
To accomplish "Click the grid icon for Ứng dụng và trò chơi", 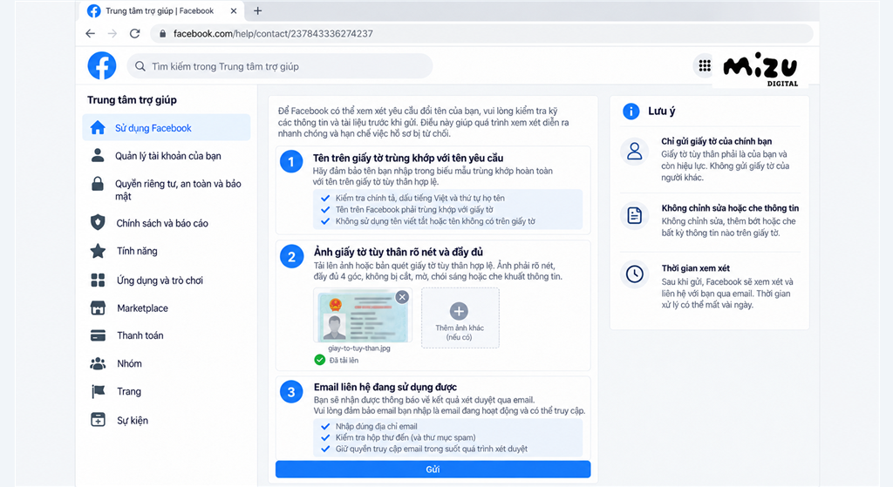I will click(98, 280).
